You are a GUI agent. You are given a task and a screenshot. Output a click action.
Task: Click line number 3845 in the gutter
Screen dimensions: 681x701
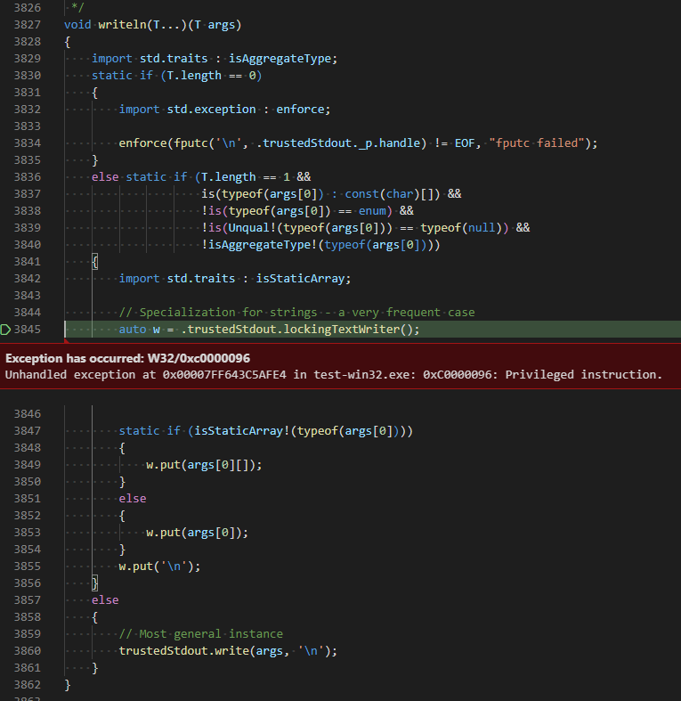(28, 330)
